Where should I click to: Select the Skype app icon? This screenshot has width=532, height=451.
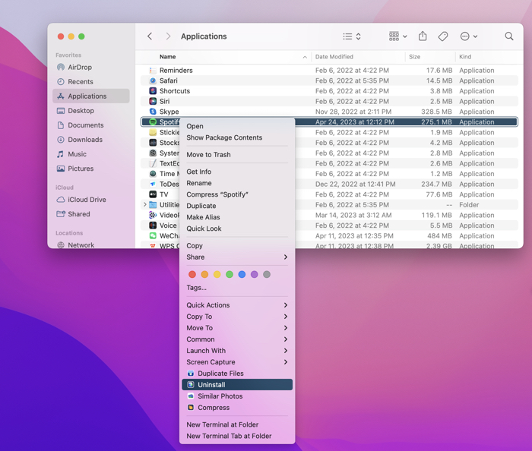click(153, 112)
